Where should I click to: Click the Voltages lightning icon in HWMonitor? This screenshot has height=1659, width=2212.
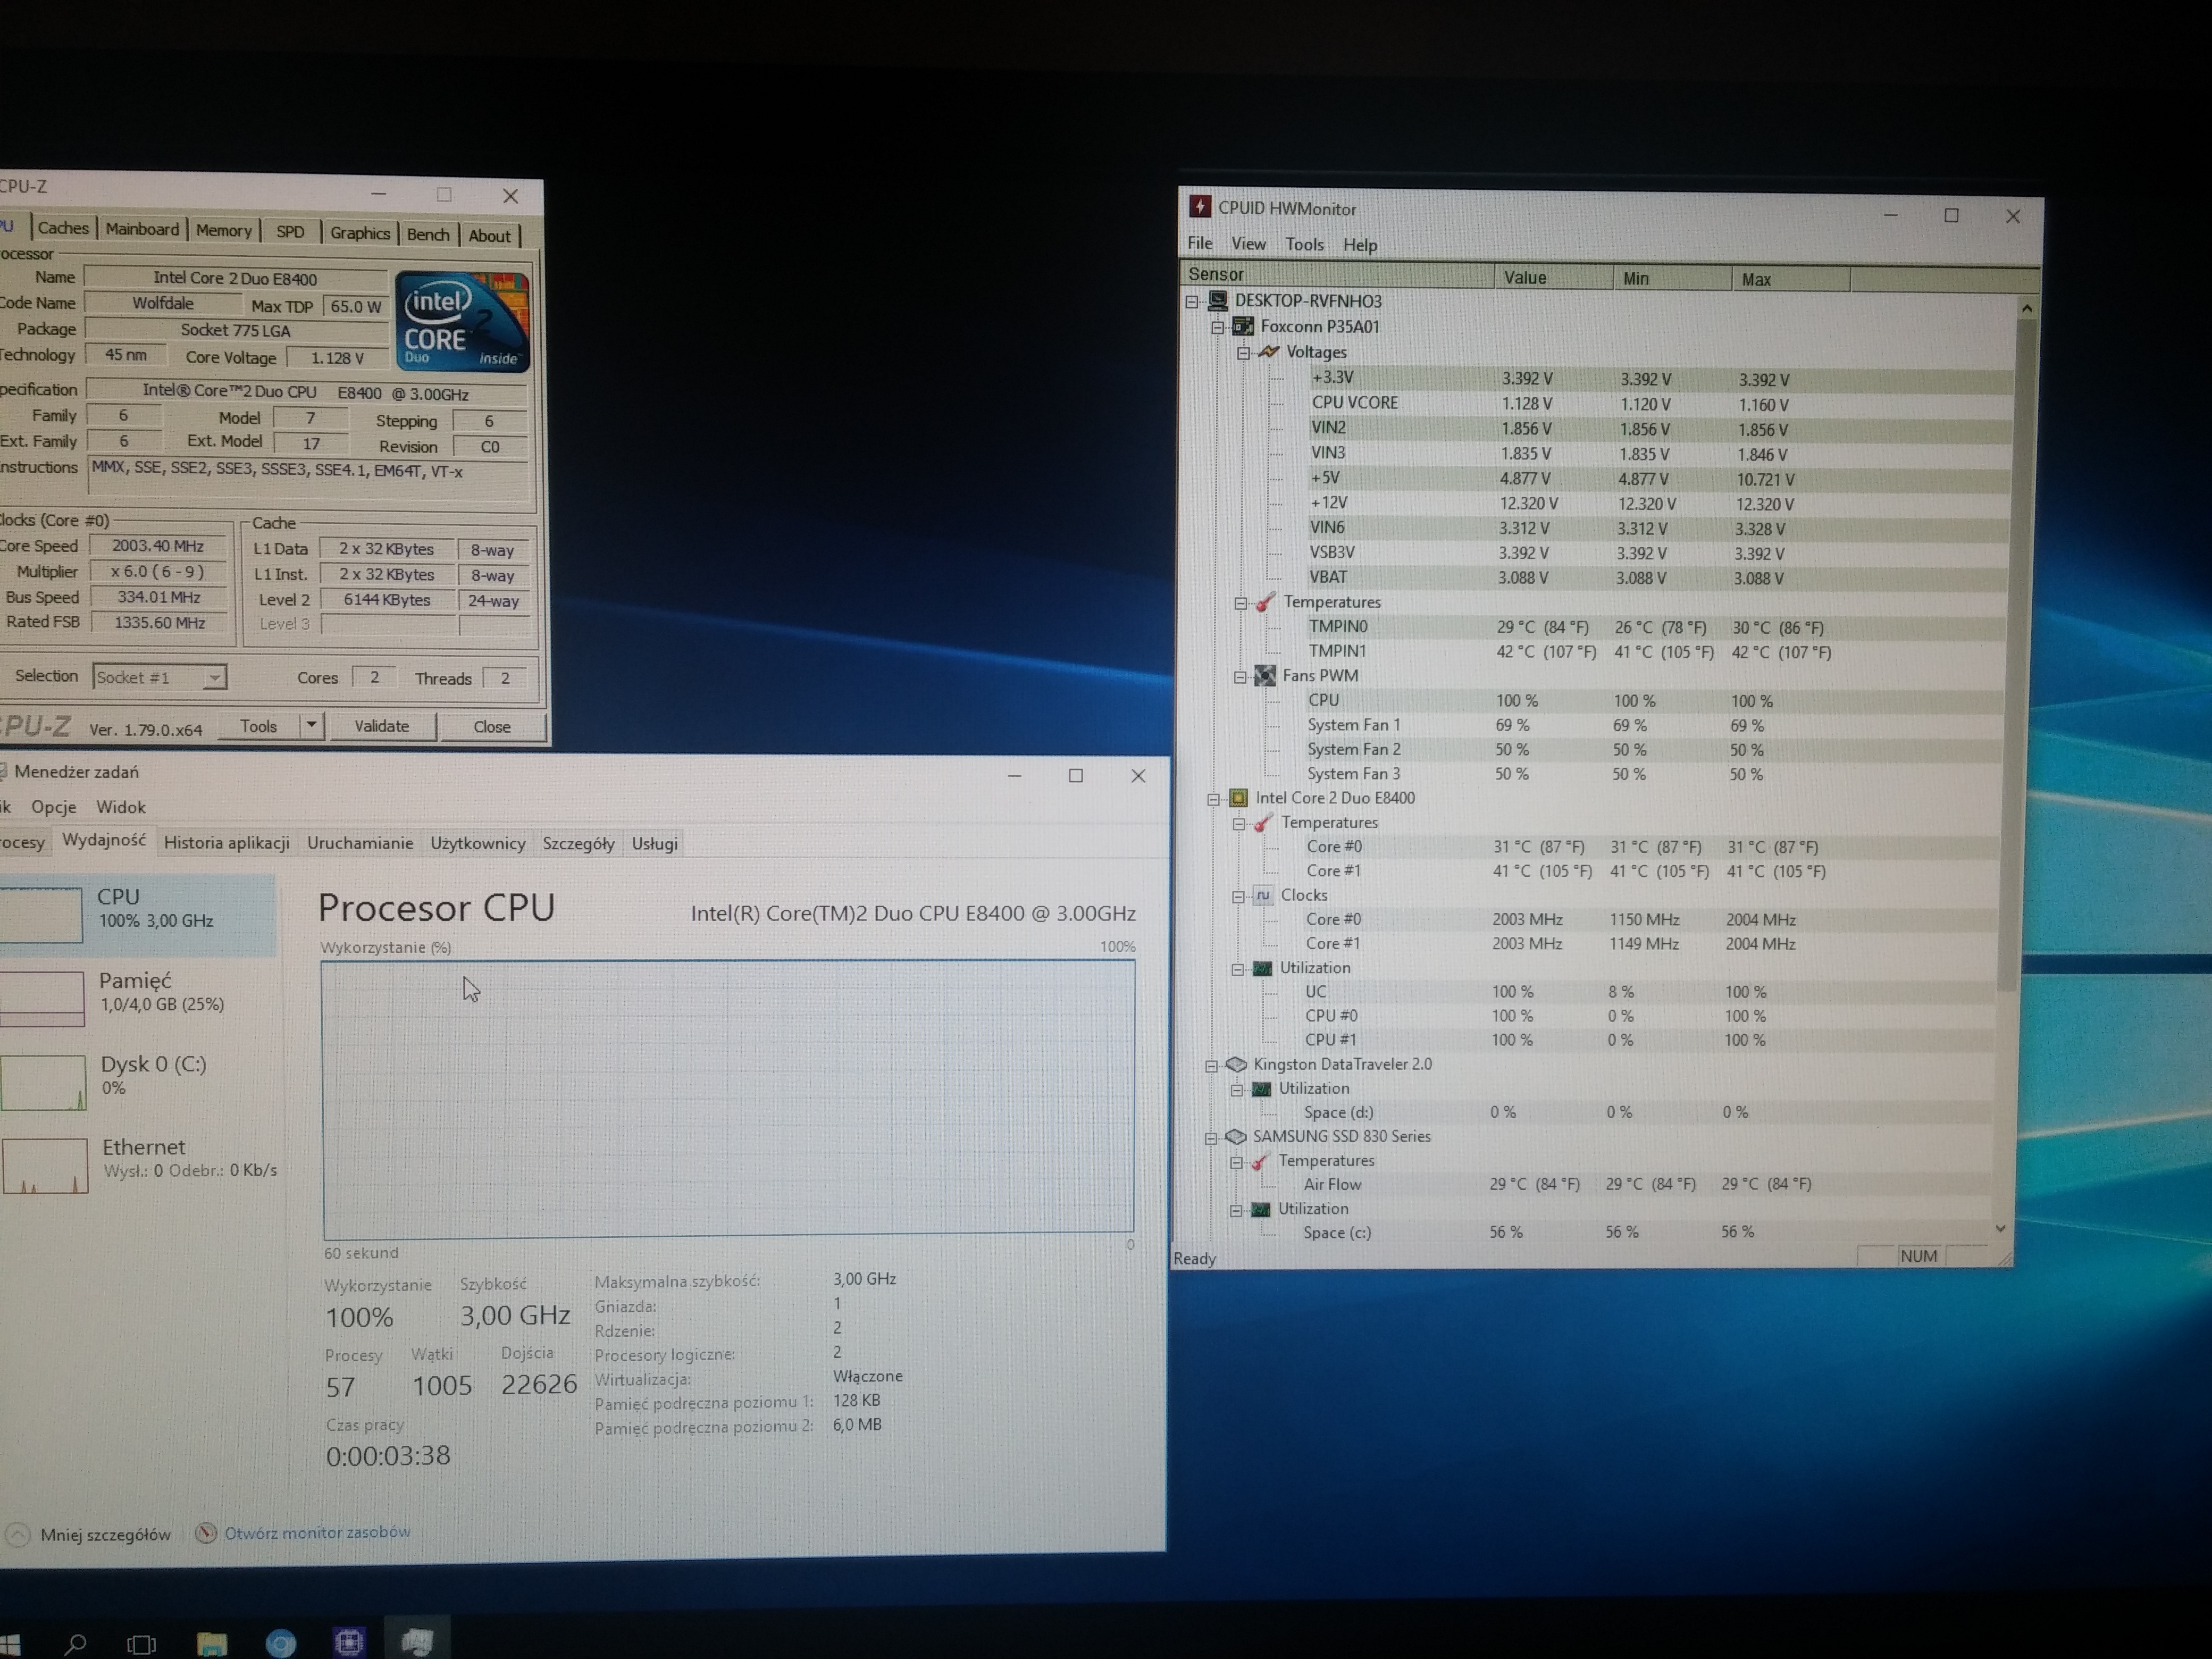(x=1269, y=352)
